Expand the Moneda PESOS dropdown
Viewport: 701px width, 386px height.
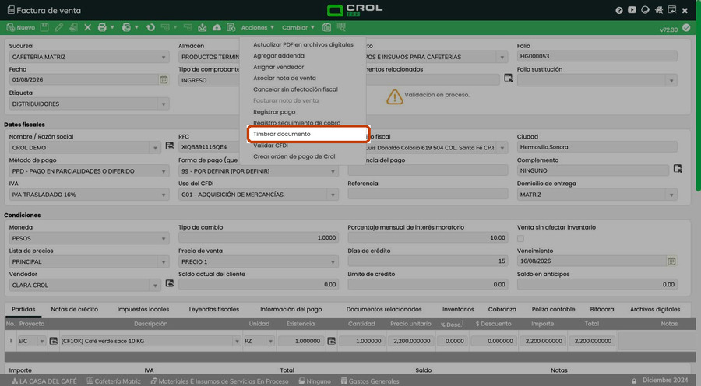pyautogui.click(x=164, y=239)
